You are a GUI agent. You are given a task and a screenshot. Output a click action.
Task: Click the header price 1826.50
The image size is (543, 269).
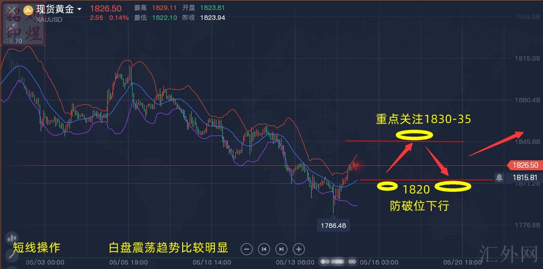coord(106,8)
